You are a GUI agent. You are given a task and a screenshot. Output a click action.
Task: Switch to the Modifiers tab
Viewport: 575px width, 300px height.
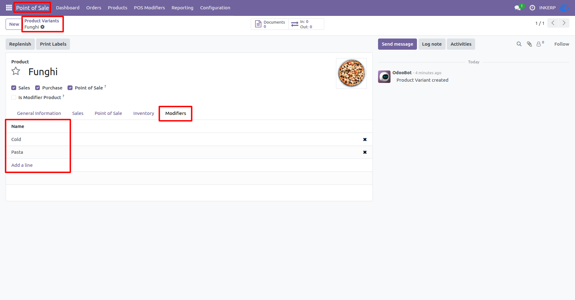(176, 113)
